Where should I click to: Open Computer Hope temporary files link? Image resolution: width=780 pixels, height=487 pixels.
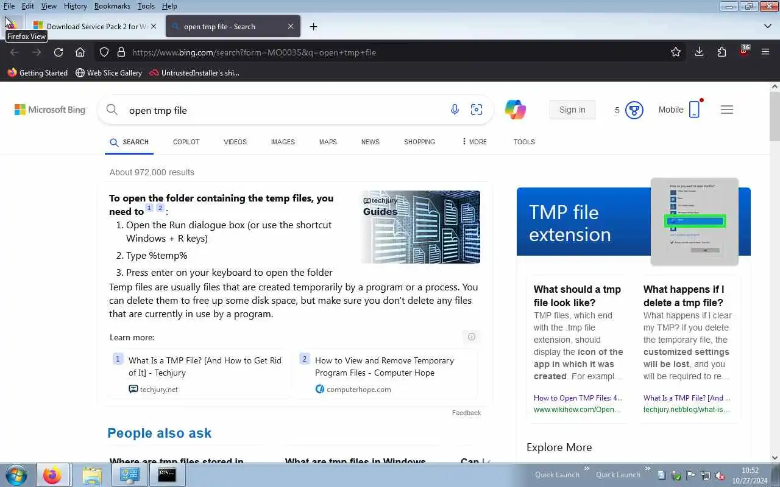point(385,366)
